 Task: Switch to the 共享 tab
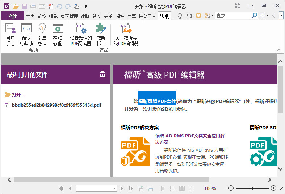(x=132, y=16)
